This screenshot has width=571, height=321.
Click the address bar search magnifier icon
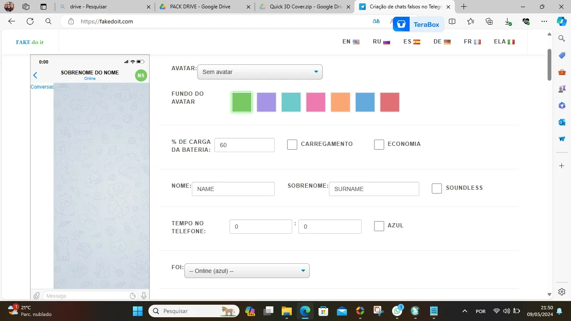[48, 21]
